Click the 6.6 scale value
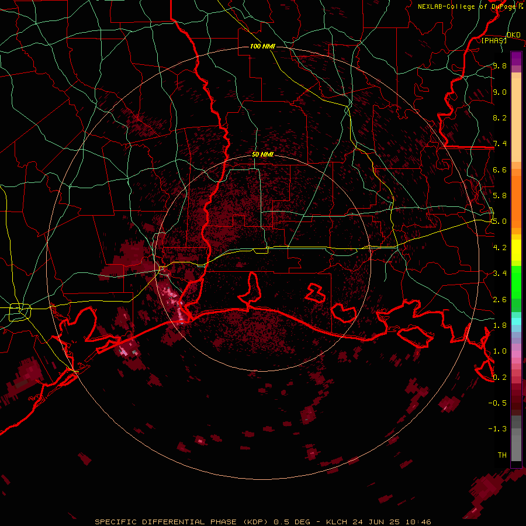 [x=500, y=169]
